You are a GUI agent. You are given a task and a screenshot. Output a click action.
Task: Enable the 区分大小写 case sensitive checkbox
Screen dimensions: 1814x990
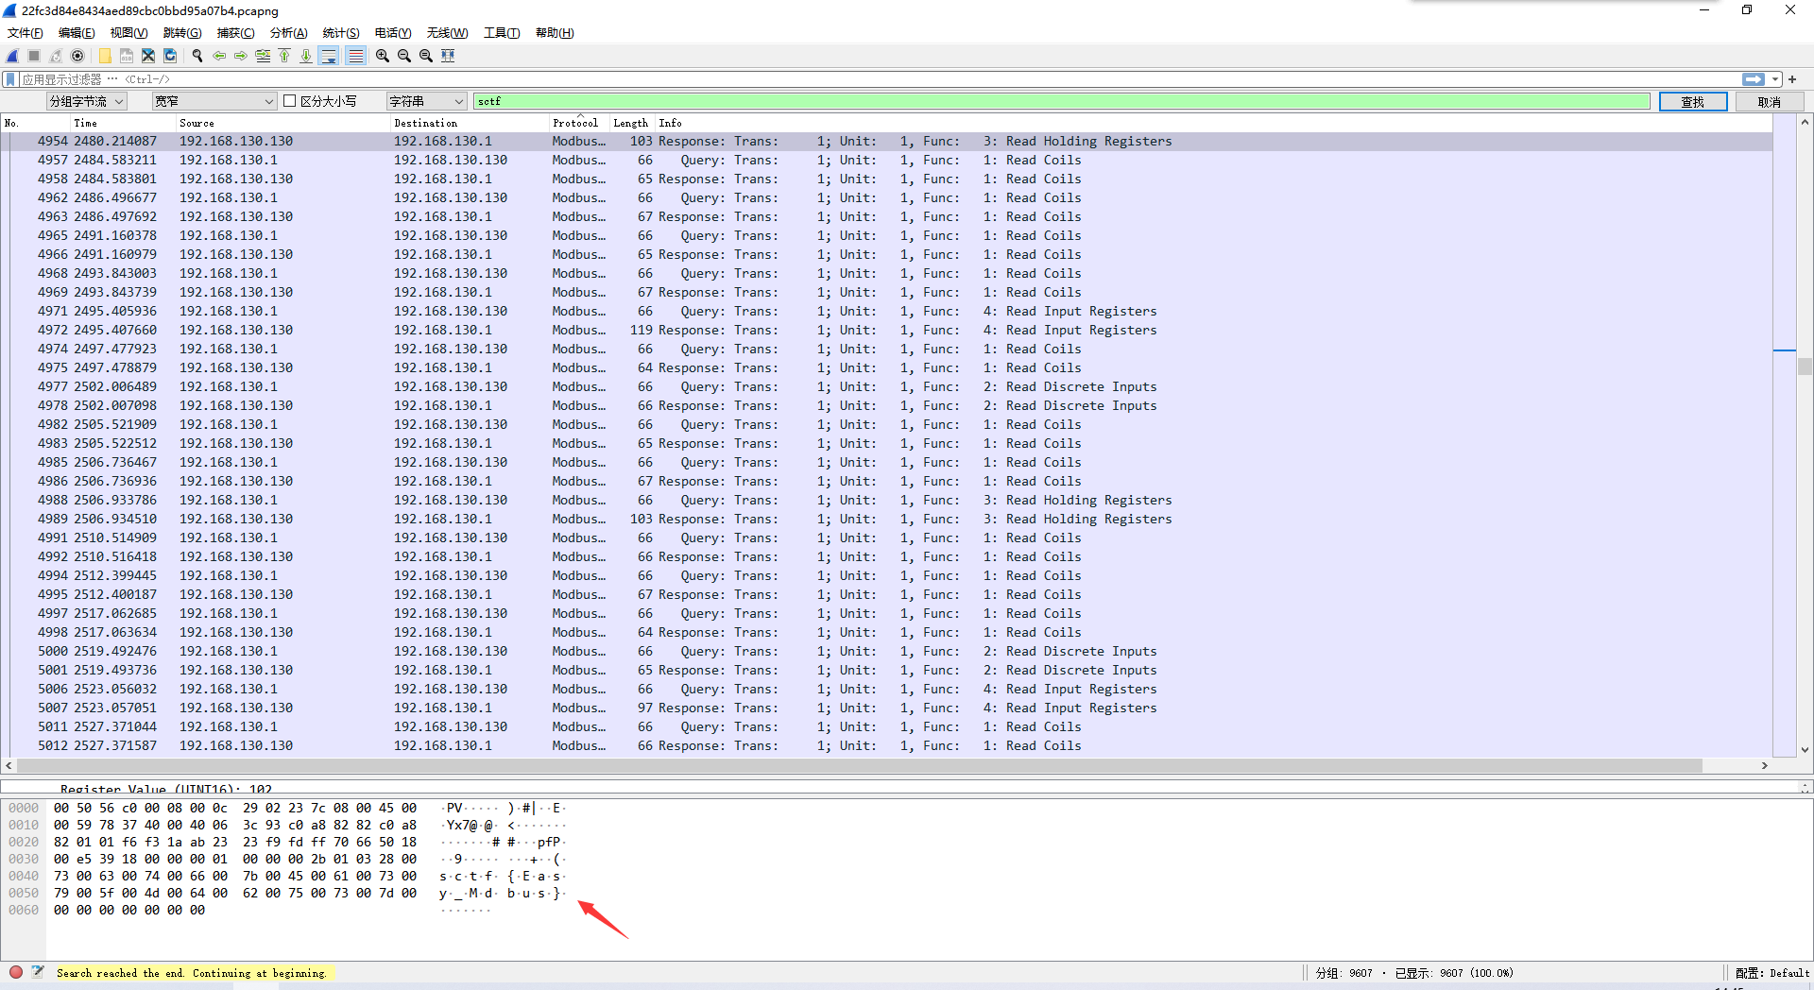(x=290, y=101)
